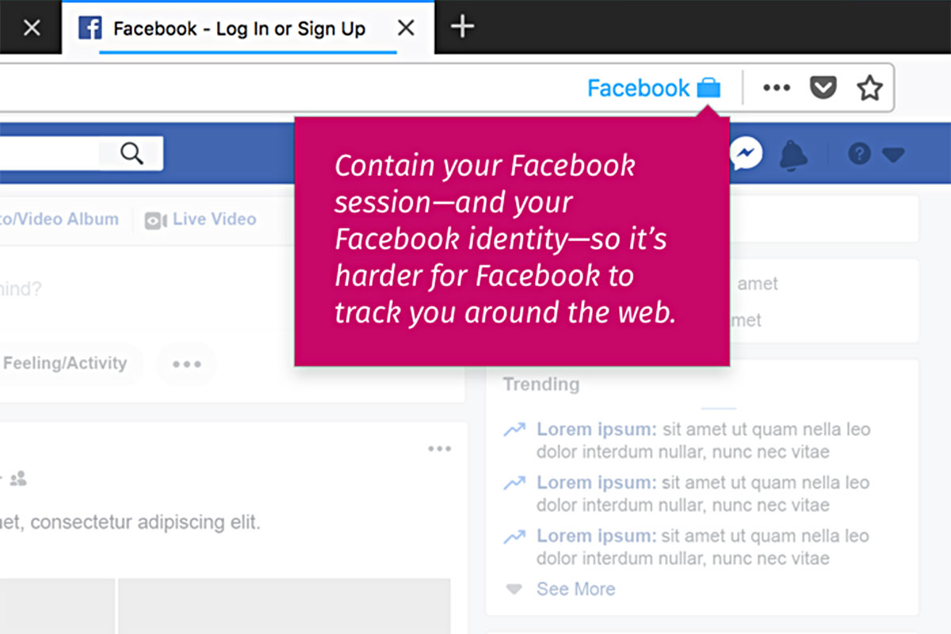Open the post options three-dots menu
951x634 pixels.
439,449
